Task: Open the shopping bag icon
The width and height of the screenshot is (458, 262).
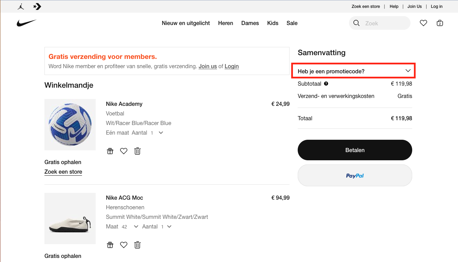Action: (x=440, y=23)
